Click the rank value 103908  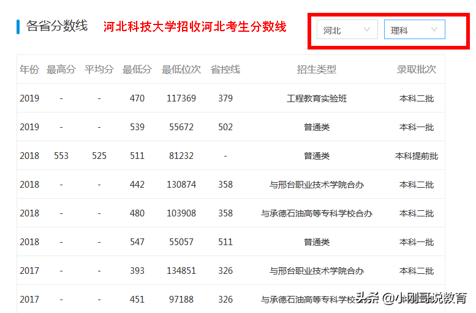click(181, 213)
